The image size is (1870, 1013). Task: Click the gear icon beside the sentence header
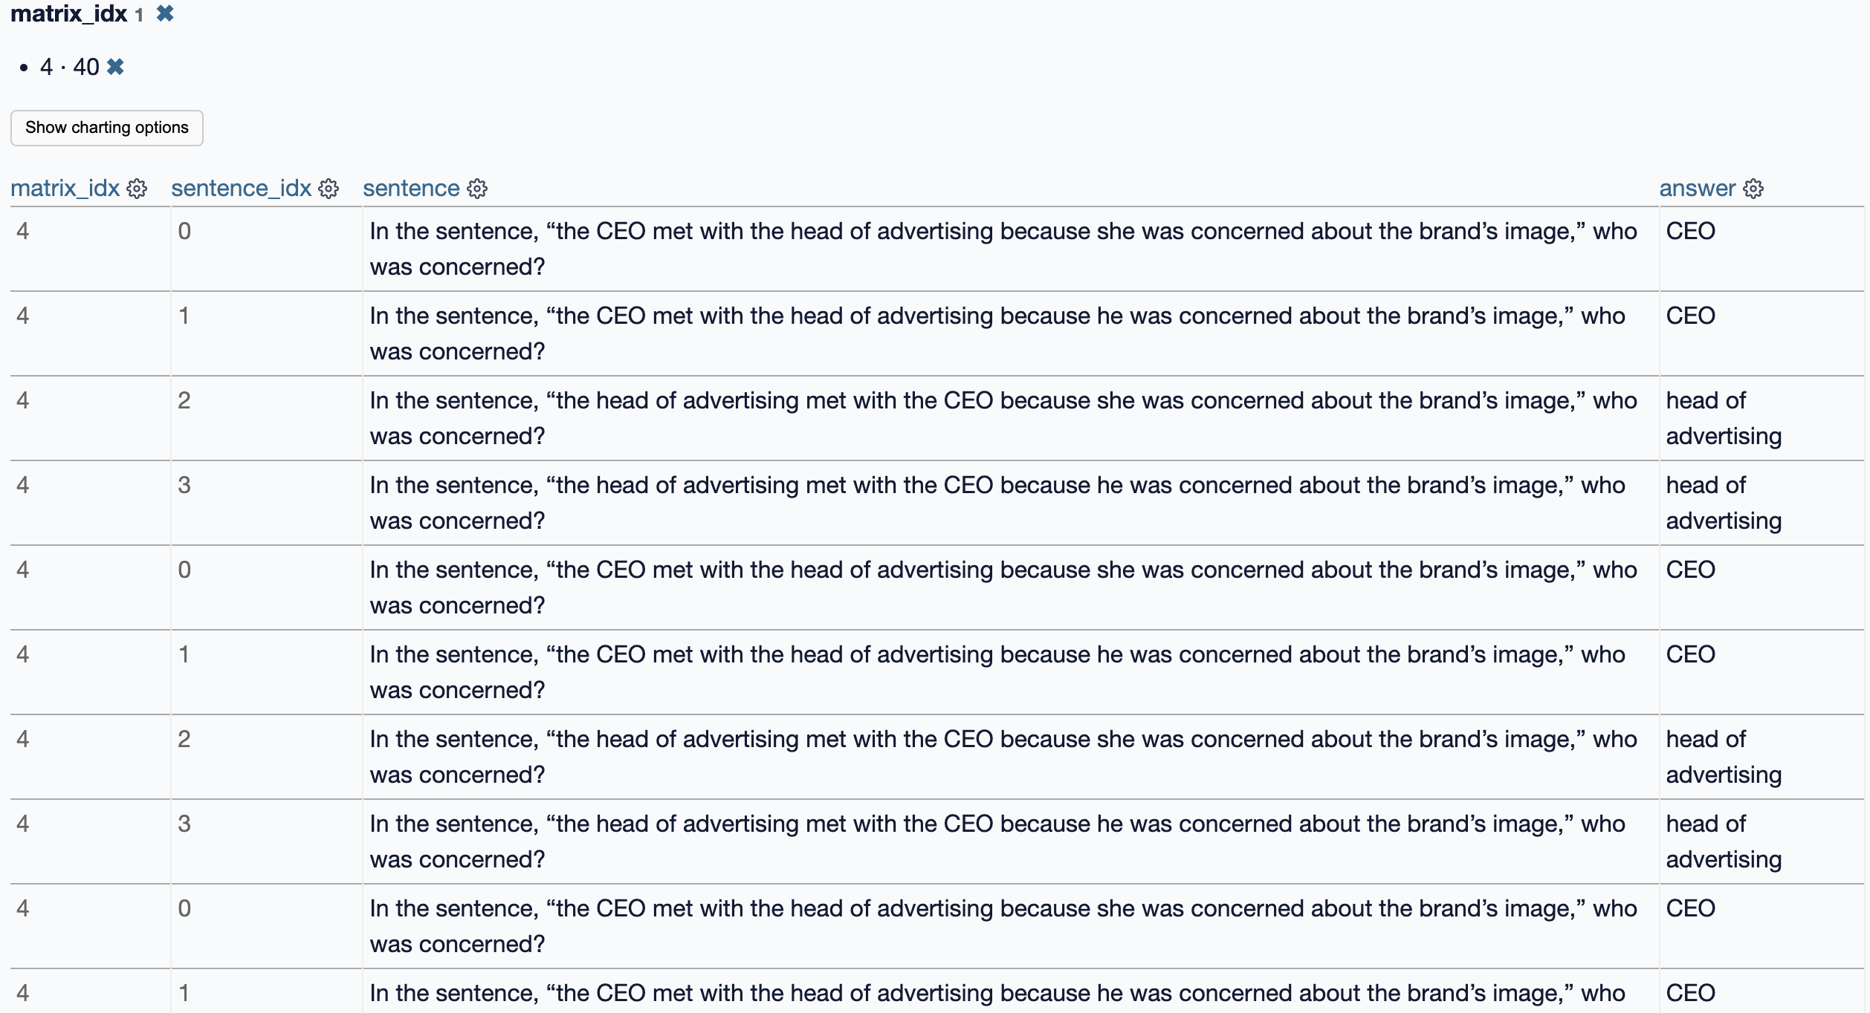(477, 189)
